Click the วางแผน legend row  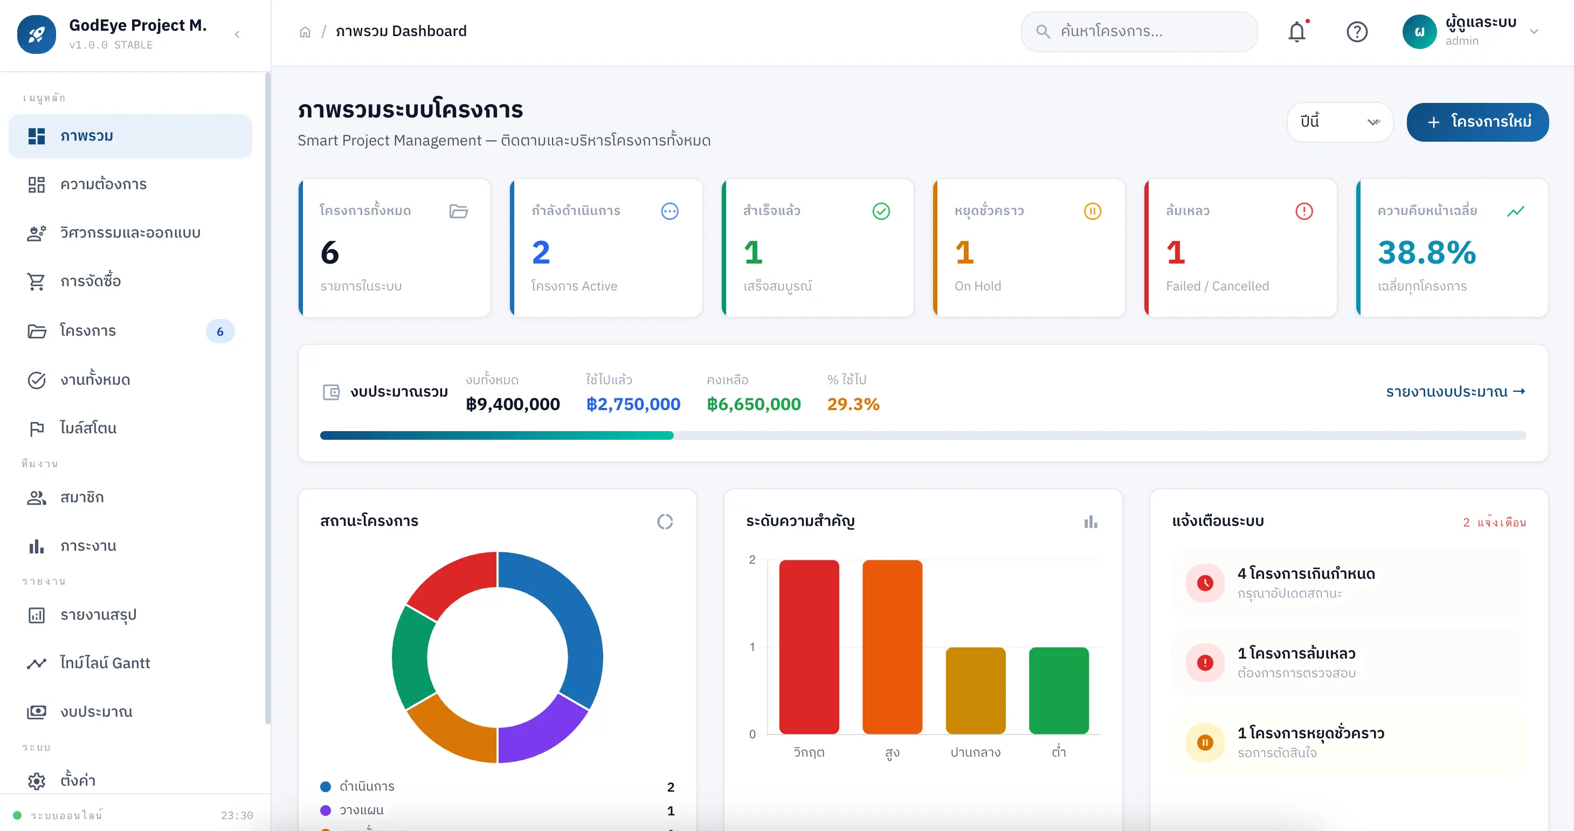497,811
